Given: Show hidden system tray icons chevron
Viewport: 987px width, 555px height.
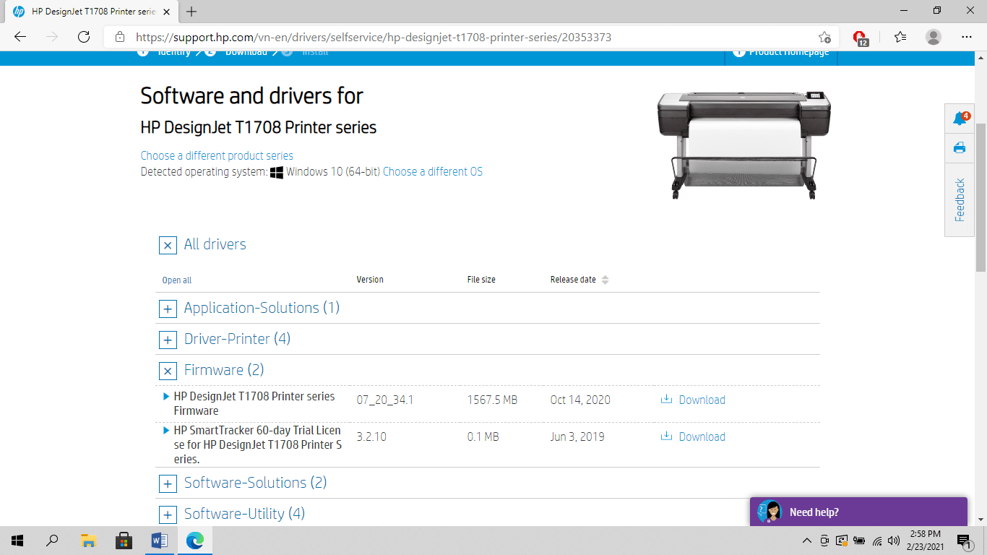Looking at the screenshot, I should click(807, 541).
